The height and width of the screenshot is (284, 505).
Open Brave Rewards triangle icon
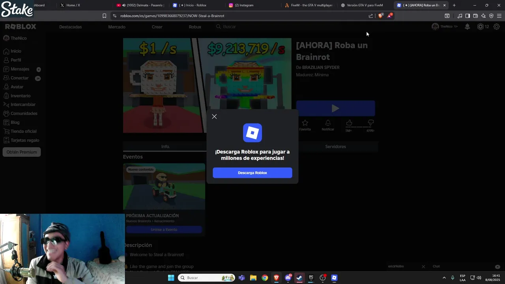[390, 16]
